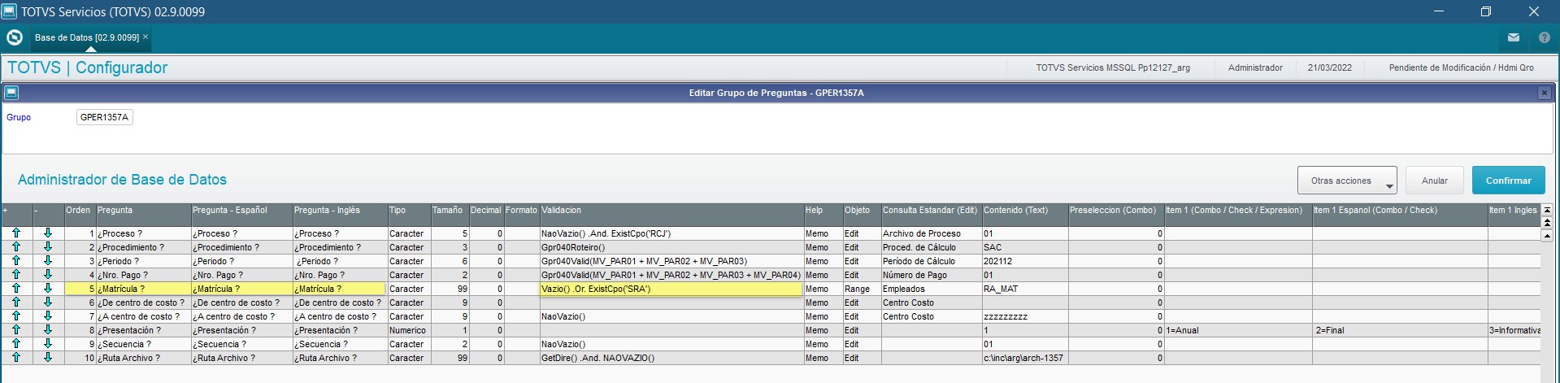Select the validation cell Vazio() .Or. ExistCpo('SRA')
Screen dimensions: 1560x383
click(671, 289)
